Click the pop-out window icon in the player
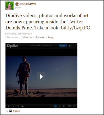104x115 pixels. pyautogui.click(x=70, y=106)
